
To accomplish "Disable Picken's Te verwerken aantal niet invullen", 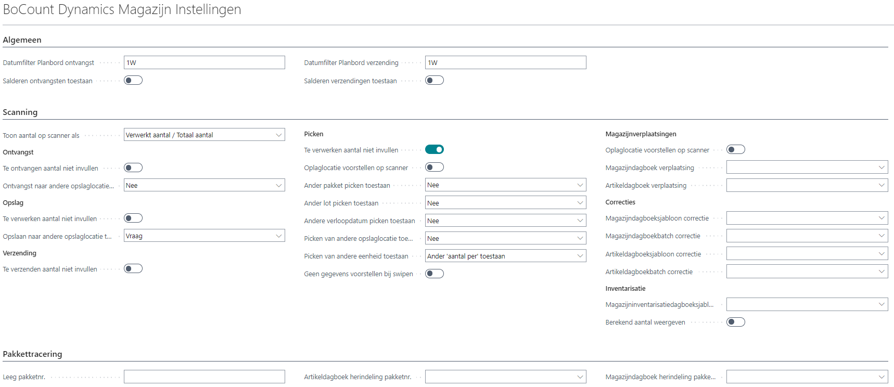I will click(x=435, y=149).
